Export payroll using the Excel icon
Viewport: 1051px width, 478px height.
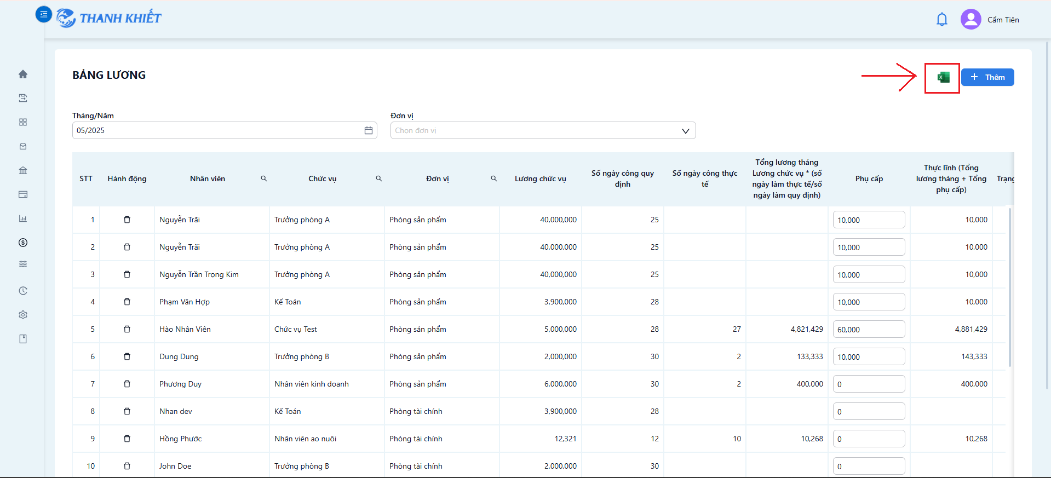click(943, 78)
